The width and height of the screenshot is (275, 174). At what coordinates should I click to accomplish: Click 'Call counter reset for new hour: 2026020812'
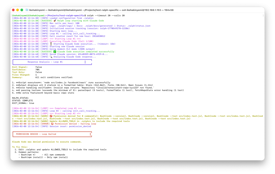pyautogui.click(x=77, y=36)
